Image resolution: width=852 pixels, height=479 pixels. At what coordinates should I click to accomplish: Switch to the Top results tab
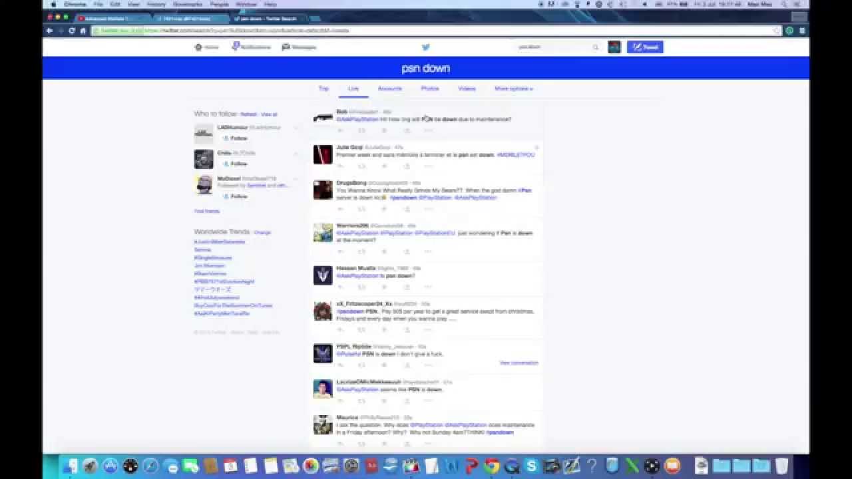(323, 88)
